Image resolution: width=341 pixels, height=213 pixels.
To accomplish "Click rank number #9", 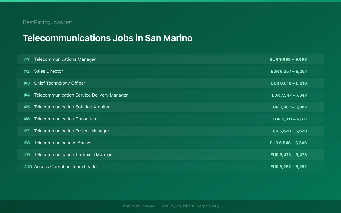I will (27, 155).
